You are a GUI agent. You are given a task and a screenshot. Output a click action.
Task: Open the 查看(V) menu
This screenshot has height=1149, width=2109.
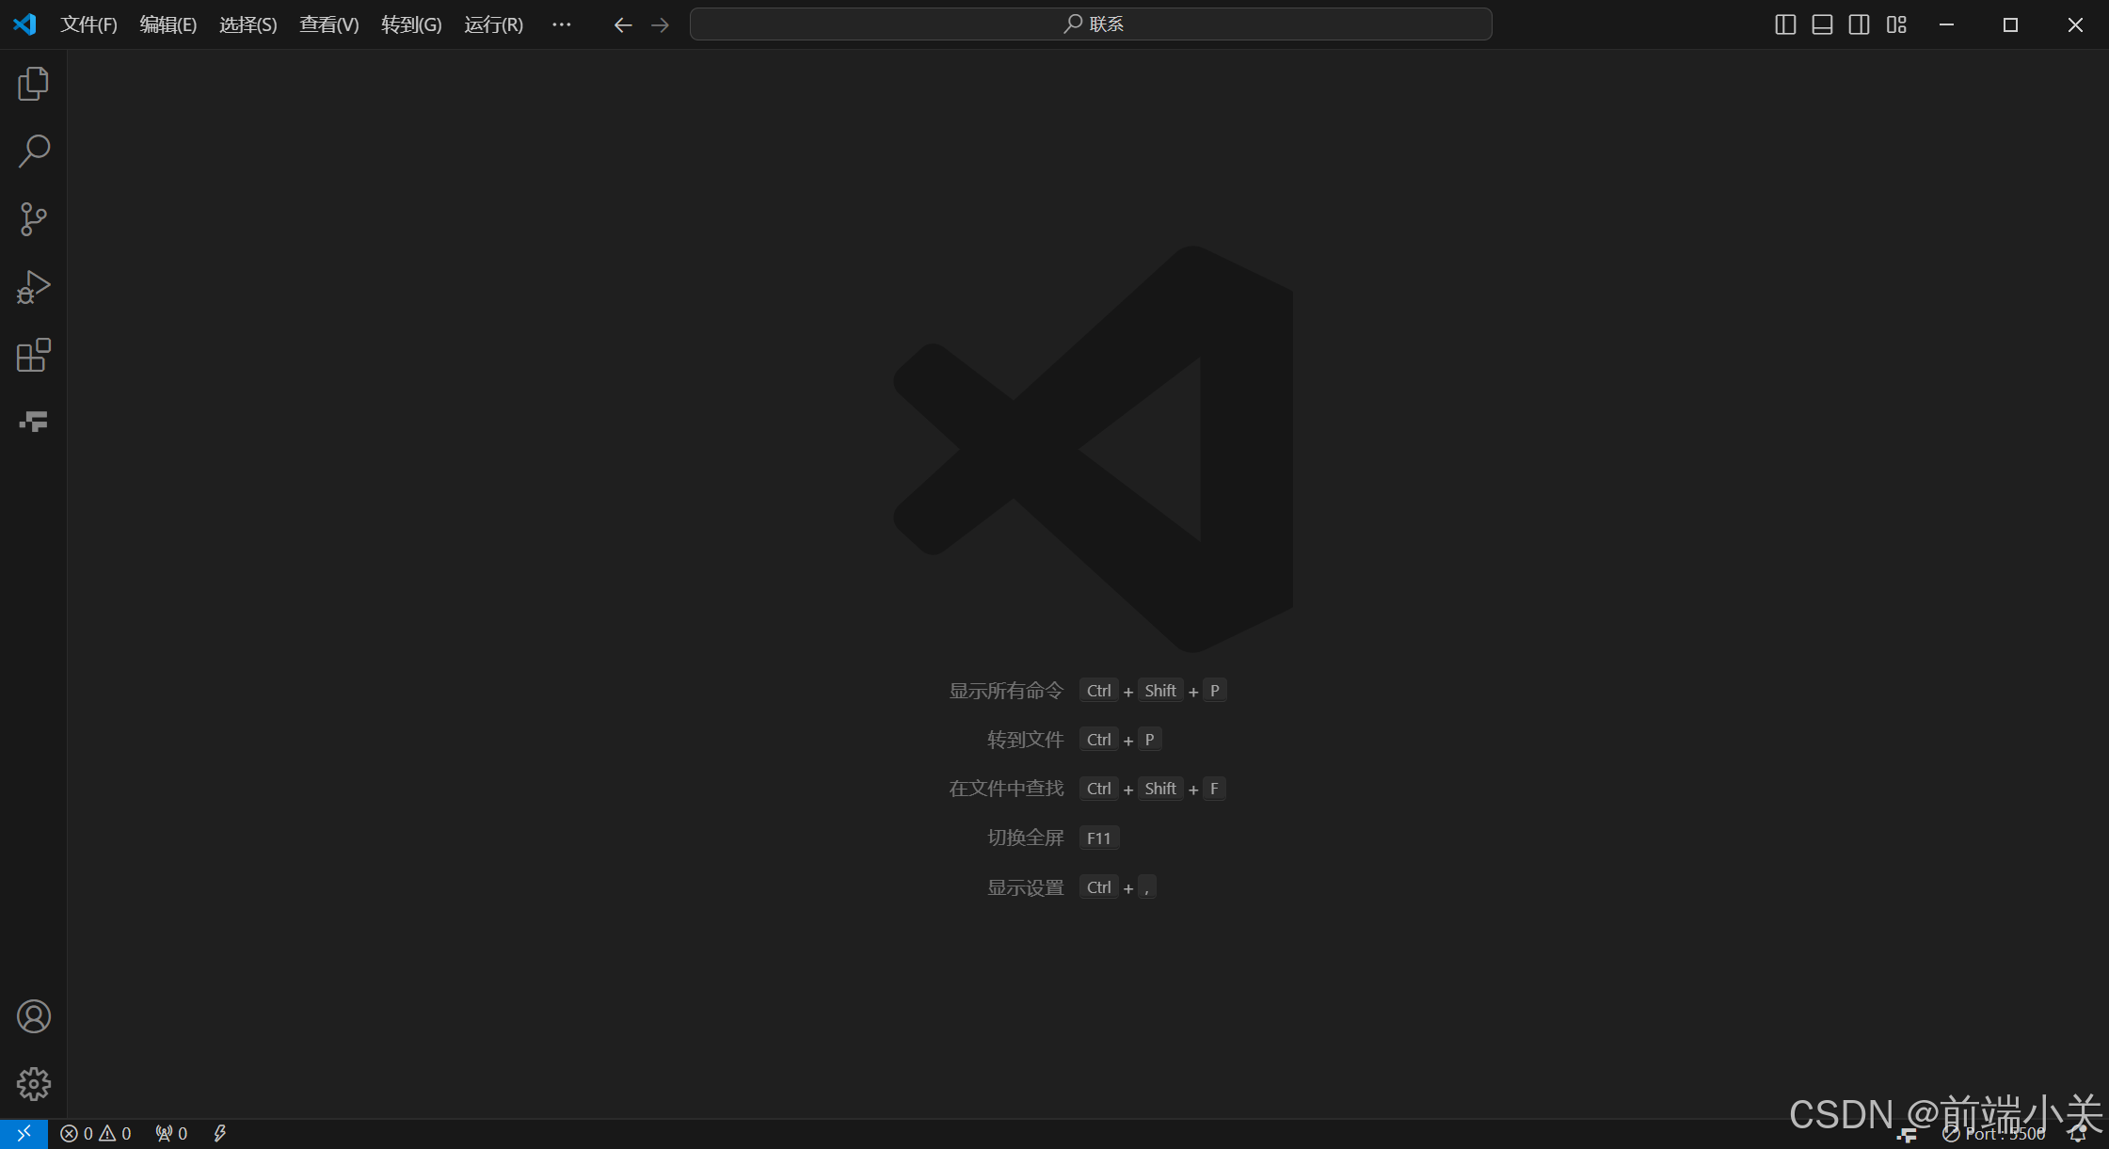tap(328, 24)
